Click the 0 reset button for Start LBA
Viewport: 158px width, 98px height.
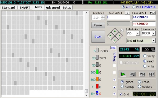click(127, 13)
